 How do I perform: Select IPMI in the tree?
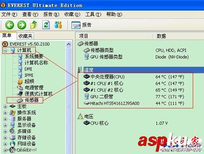point(29,75)
